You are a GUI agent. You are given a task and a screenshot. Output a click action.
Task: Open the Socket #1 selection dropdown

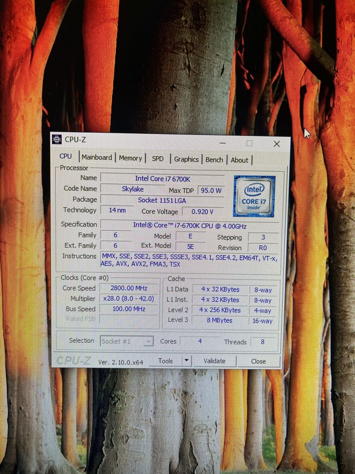[x=126, y=341]
